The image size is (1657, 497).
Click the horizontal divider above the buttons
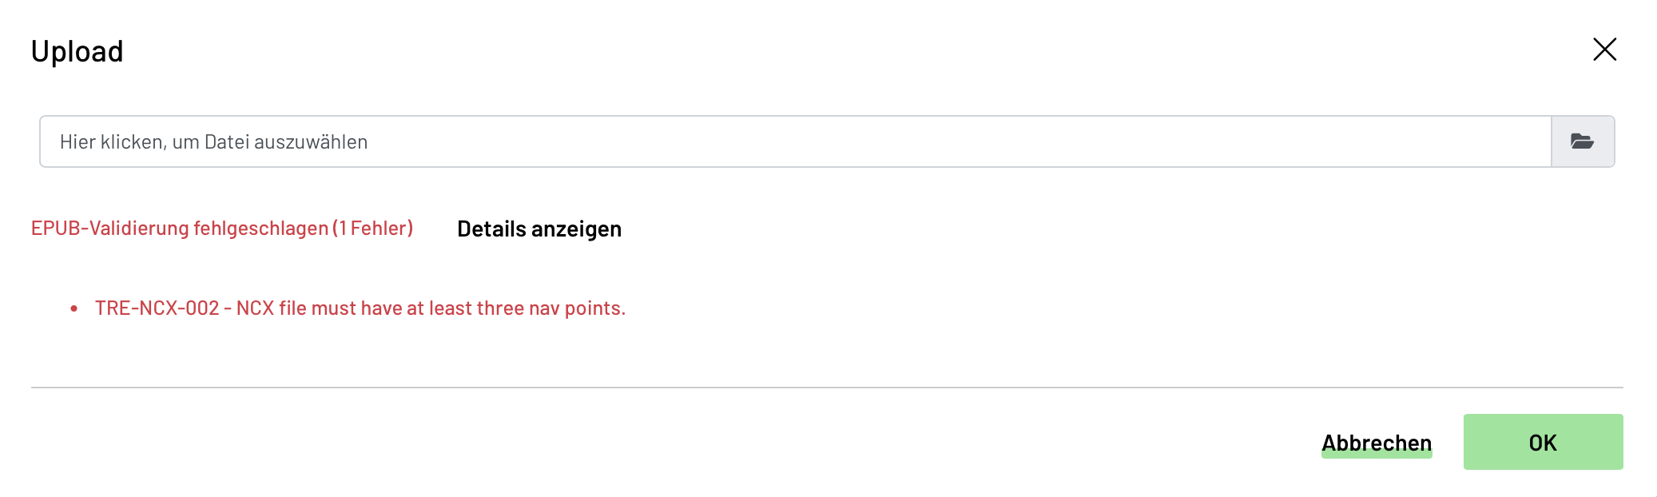coord(827,388)
